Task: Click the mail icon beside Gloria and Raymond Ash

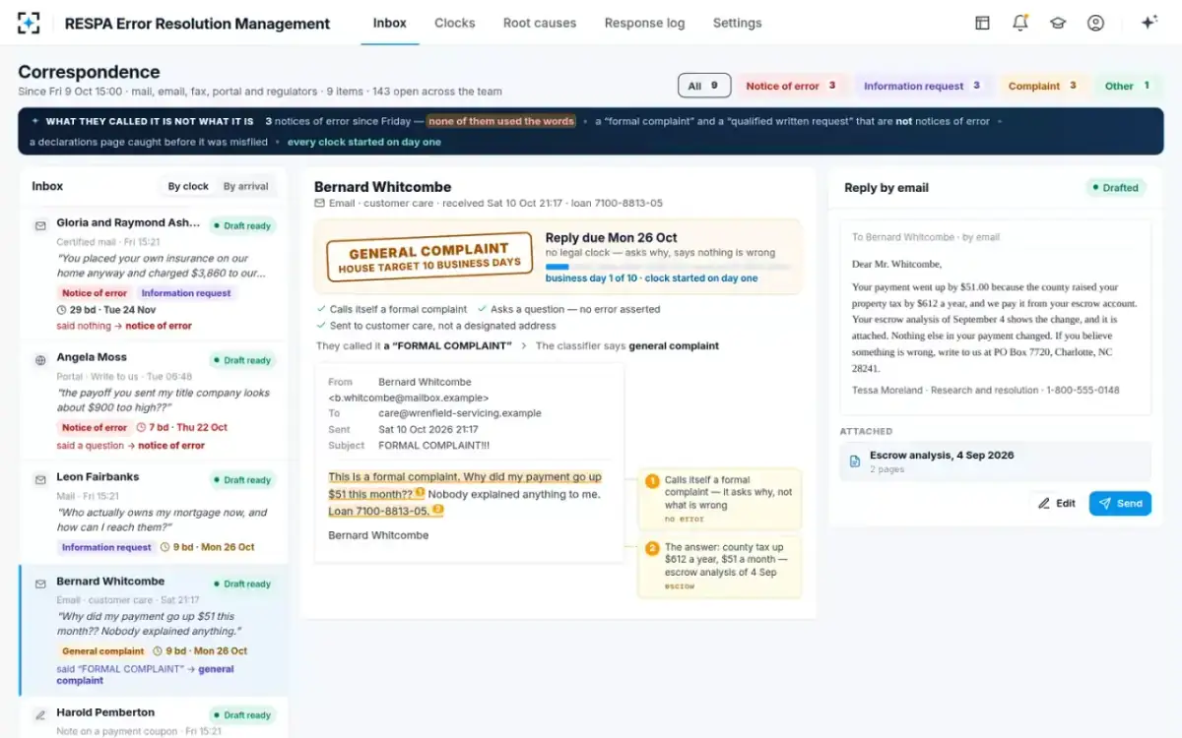Action: (40, 225)
